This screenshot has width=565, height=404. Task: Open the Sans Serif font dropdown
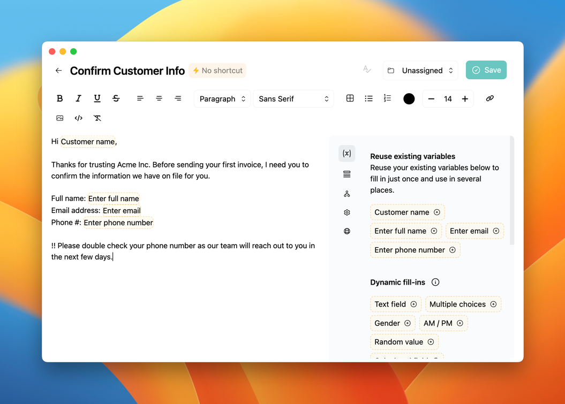(293, 99)
